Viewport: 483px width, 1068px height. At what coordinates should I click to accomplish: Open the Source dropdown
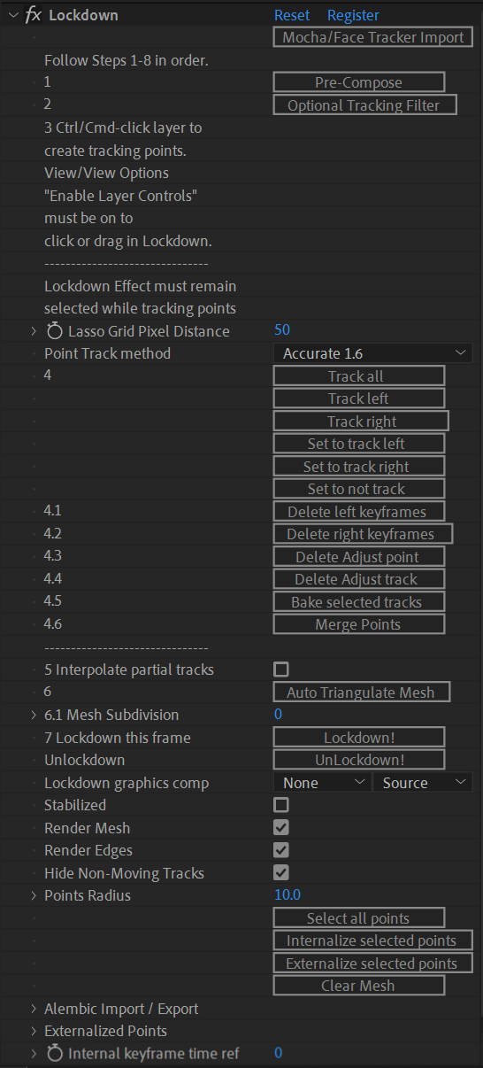423,783
